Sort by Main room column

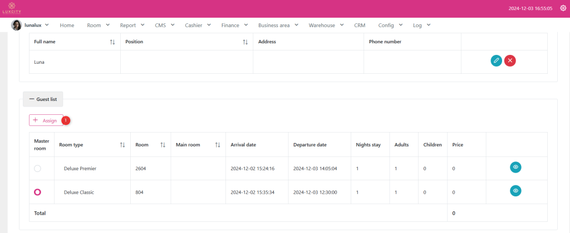click(218, 145)
